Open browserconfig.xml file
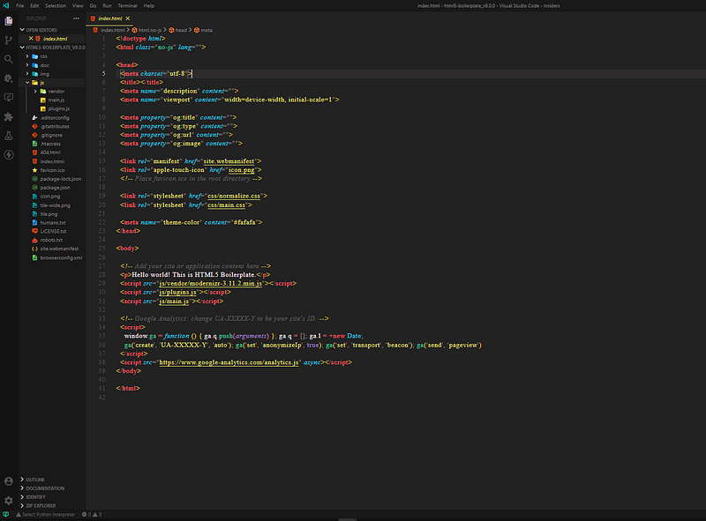Screen dimensions: 706x521 [61, 258]
